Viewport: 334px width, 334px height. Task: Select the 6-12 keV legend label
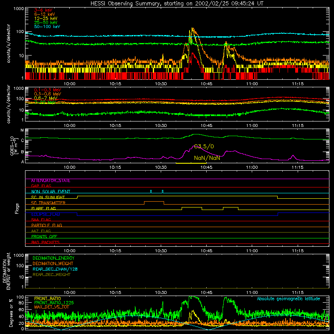coord(45,14)
